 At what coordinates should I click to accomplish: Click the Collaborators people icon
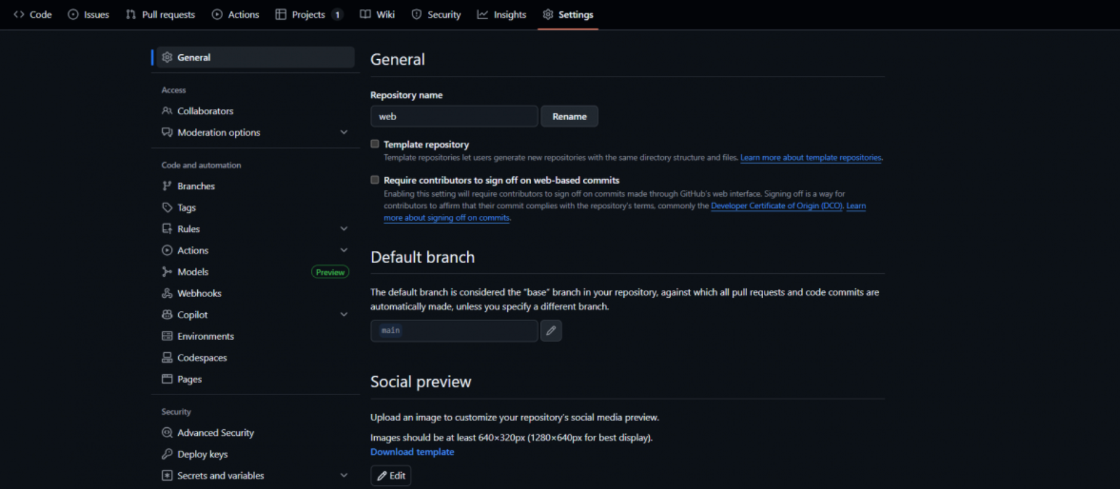tap(167, 111)
